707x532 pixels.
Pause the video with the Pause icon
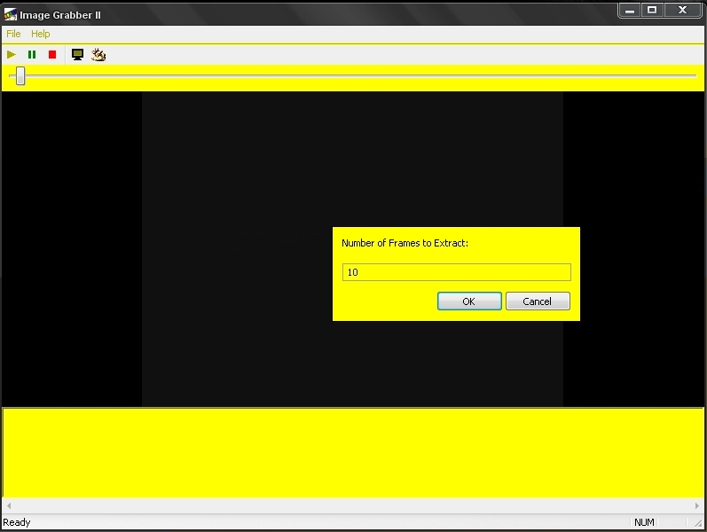(32, 55)
